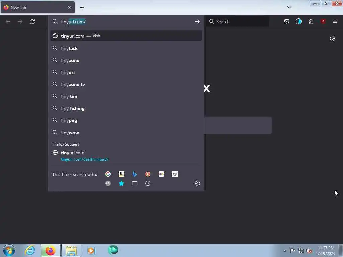Open the Extensions puzzle icon
The height and width of the screenshot is (257, 343).
click(311, 21)
